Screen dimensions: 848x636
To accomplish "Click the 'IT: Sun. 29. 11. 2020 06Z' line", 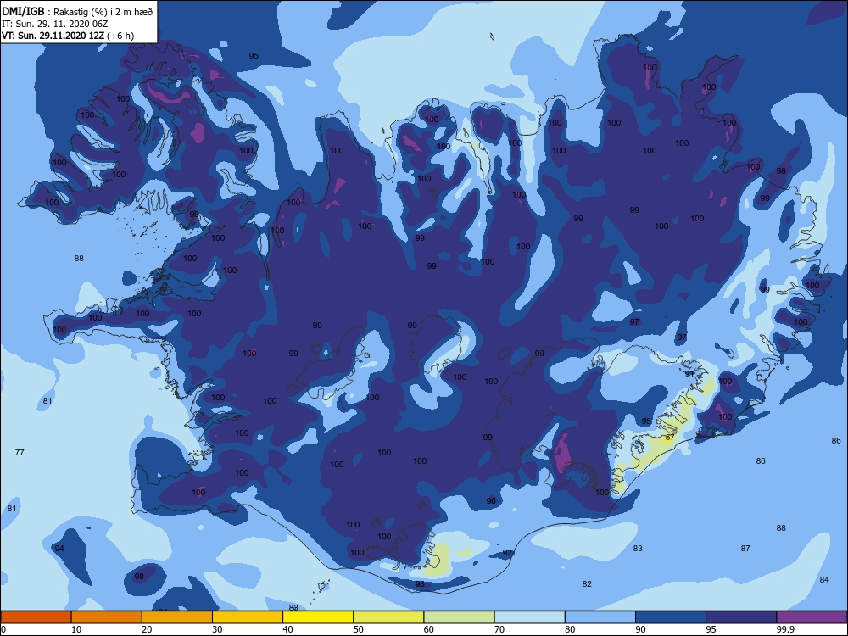I will pyautogui.click(x=54, y=24).
